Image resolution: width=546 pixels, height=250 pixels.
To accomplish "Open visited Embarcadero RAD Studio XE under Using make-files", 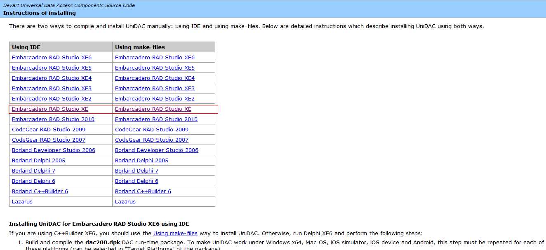I will click(x=153, y=109).
